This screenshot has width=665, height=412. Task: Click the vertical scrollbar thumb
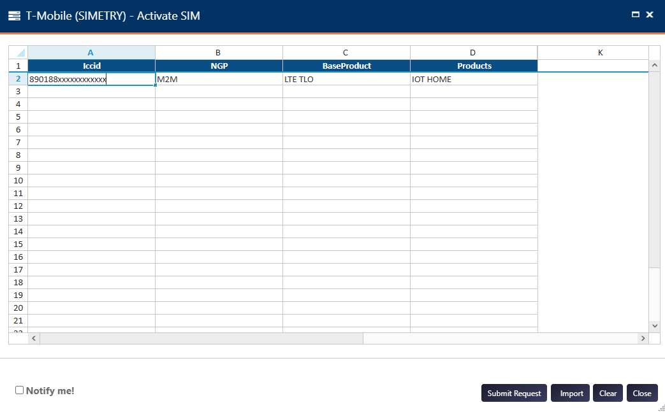pos(654,169)
